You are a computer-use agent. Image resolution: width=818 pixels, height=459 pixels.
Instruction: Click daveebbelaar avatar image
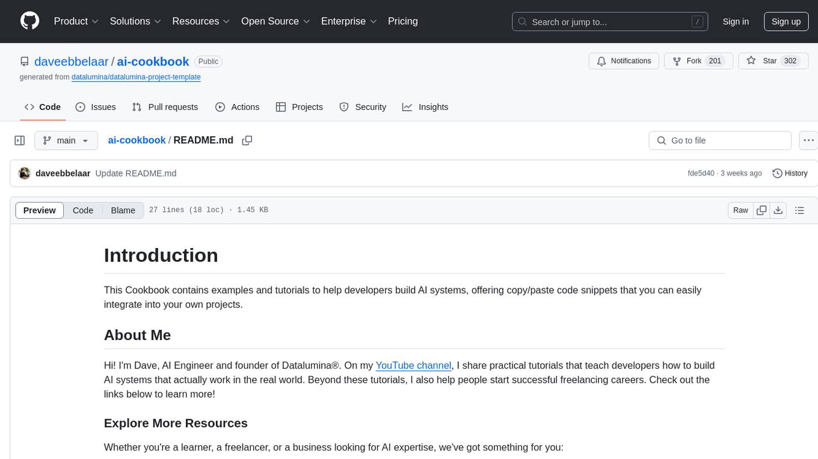[25, 173]
